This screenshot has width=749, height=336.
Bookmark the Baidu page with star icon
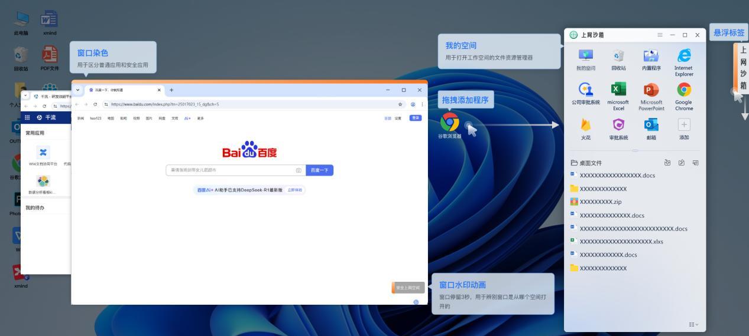click(x=400, y=104)
